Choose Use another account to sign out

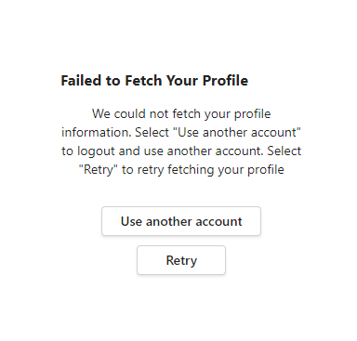(x=181, y=221)
